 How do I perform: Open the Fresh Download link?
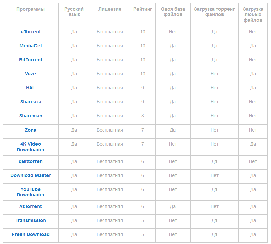coord(31,234)
